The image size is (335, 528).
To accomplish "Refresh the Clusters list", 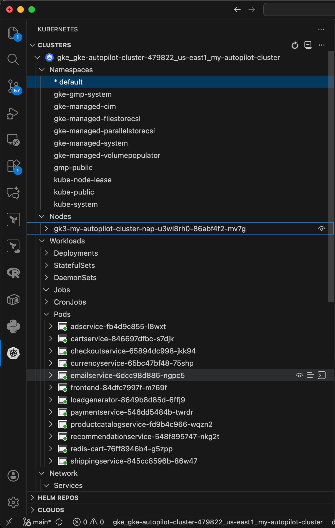I will [x=295, y=45].
